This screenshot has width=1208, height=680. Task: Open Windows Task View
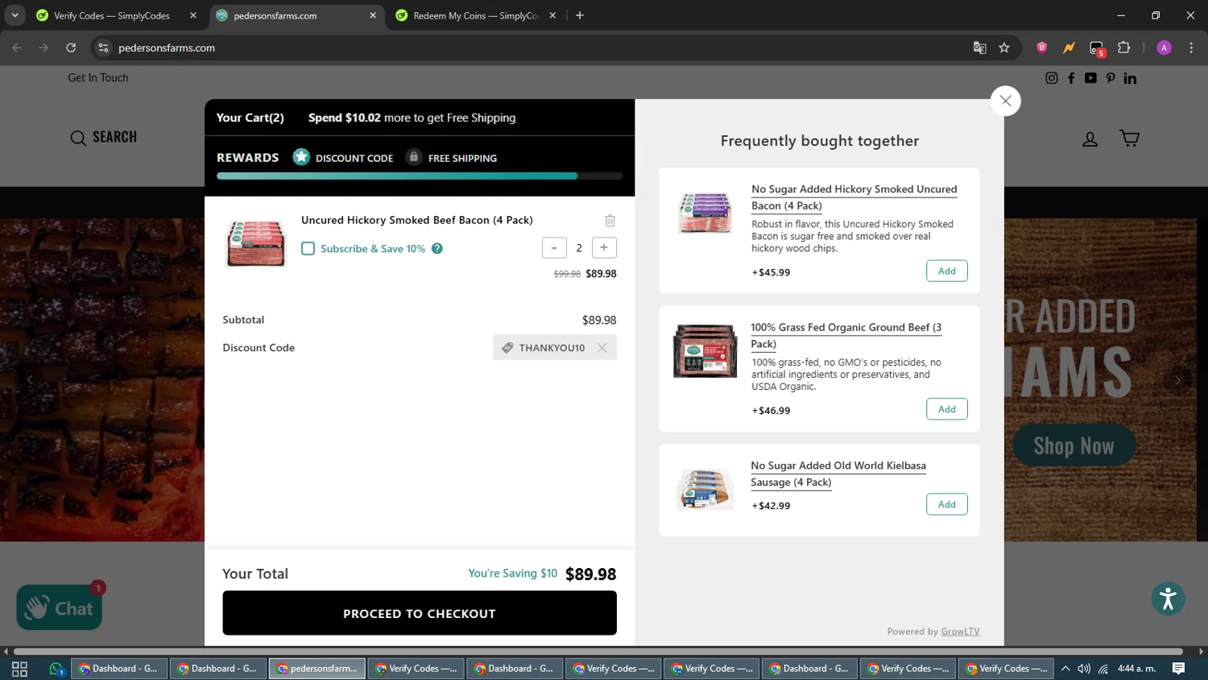click(x=19, y=669)
